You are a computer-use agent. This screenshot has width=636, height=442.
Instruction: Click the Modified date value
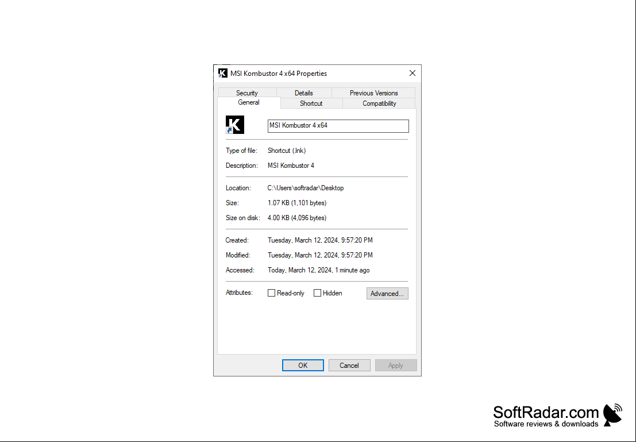320,255
